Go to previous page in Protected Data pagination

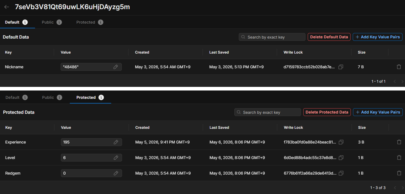coord(394,188)
